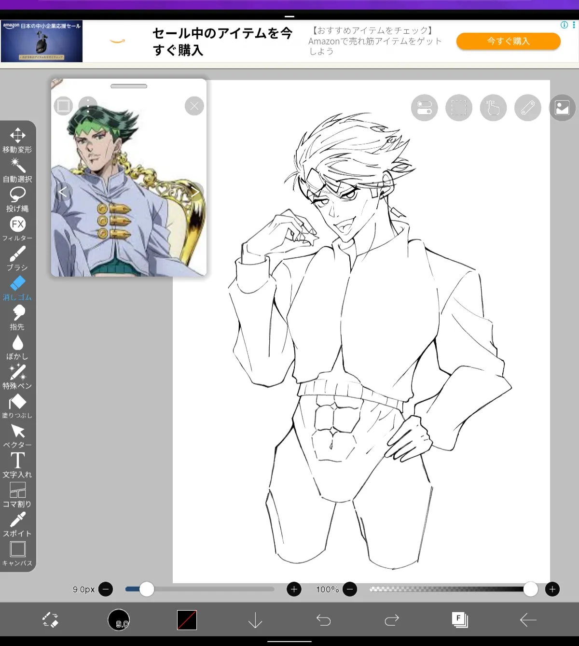Select the 消しゴム eraser tool

tap(17, 288)
